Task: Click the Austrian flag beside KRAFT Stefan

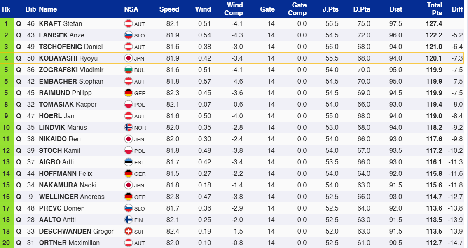Action: coord(128,24)
